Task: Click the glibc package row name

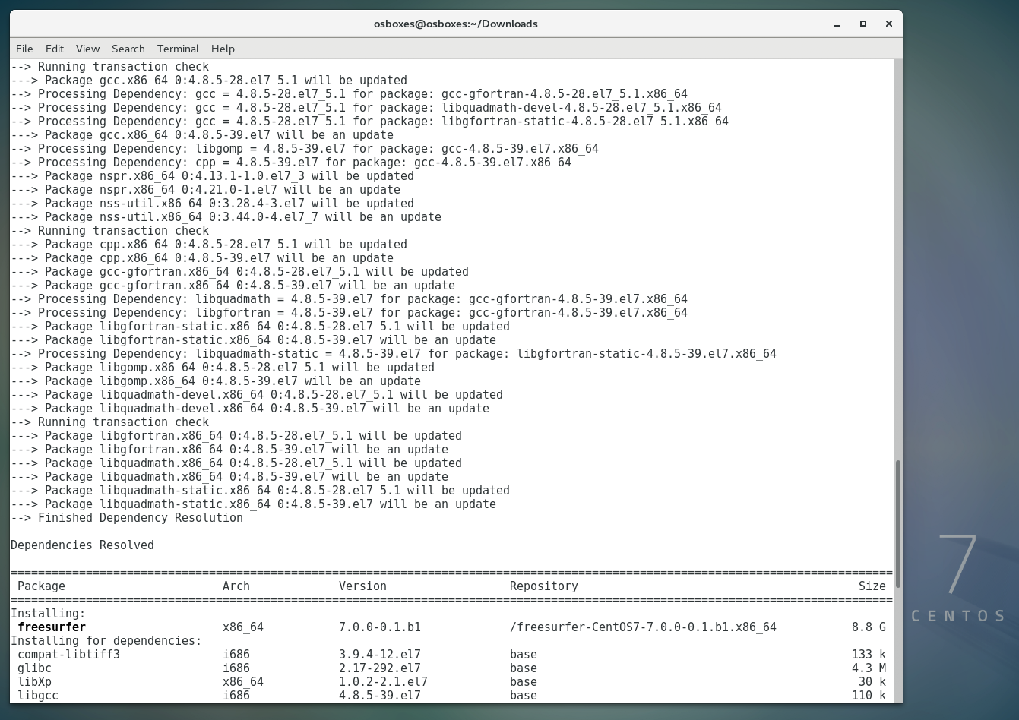Action: pos(34,668)
